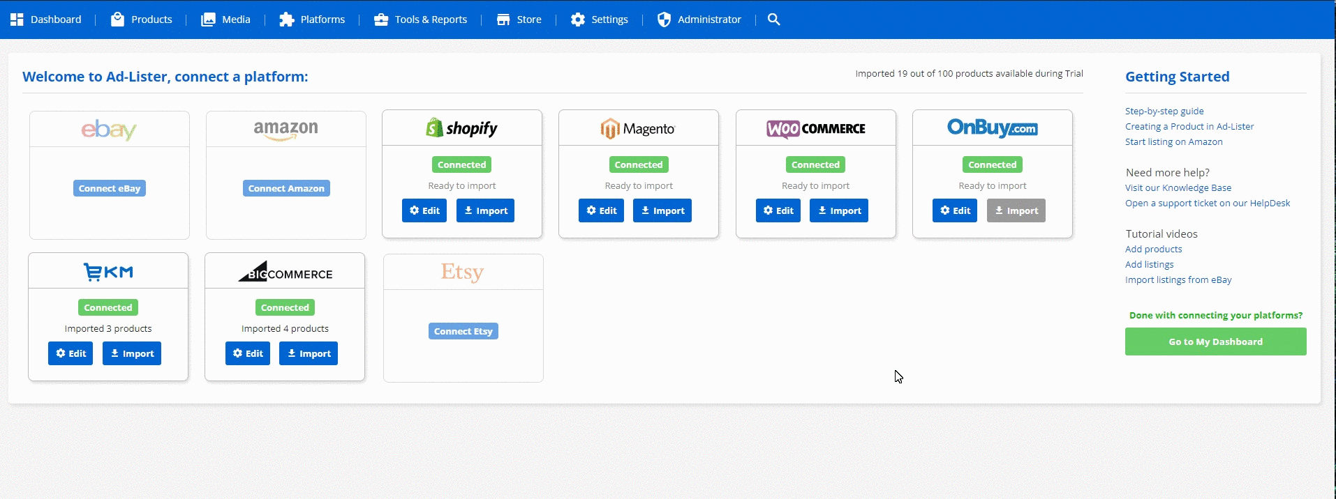Open the Media menu
Viewport: 1336px width, 499px height.
[236, 20]
